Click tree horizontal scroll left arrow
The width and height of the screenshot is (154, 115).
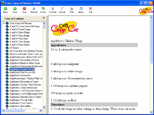click(x=4, y=111)
